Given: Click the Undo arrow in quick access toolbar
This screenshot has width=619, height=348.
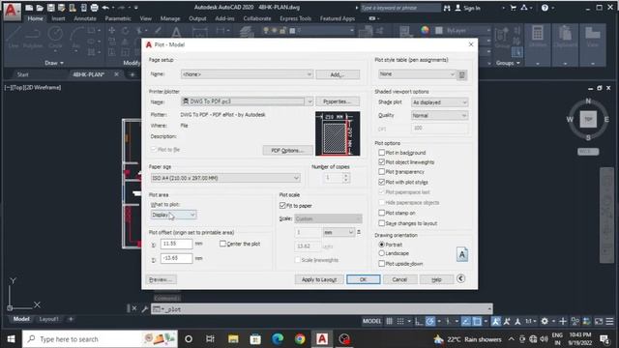Looking at the screenshot, I should point(105,8).
